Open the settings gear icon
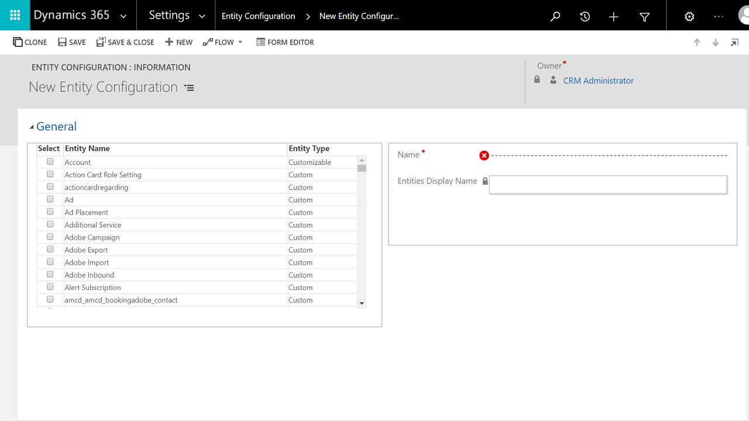Viewport: 749px width, 421px height. (689, 17)
